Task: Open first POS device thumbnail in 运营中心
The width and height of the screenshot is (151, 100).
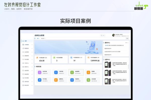Action: coord(108,65)
